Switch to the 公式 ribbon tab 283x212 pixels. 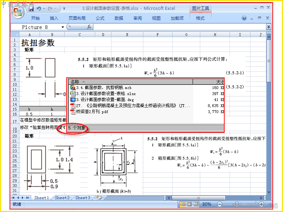coord(100,18)
